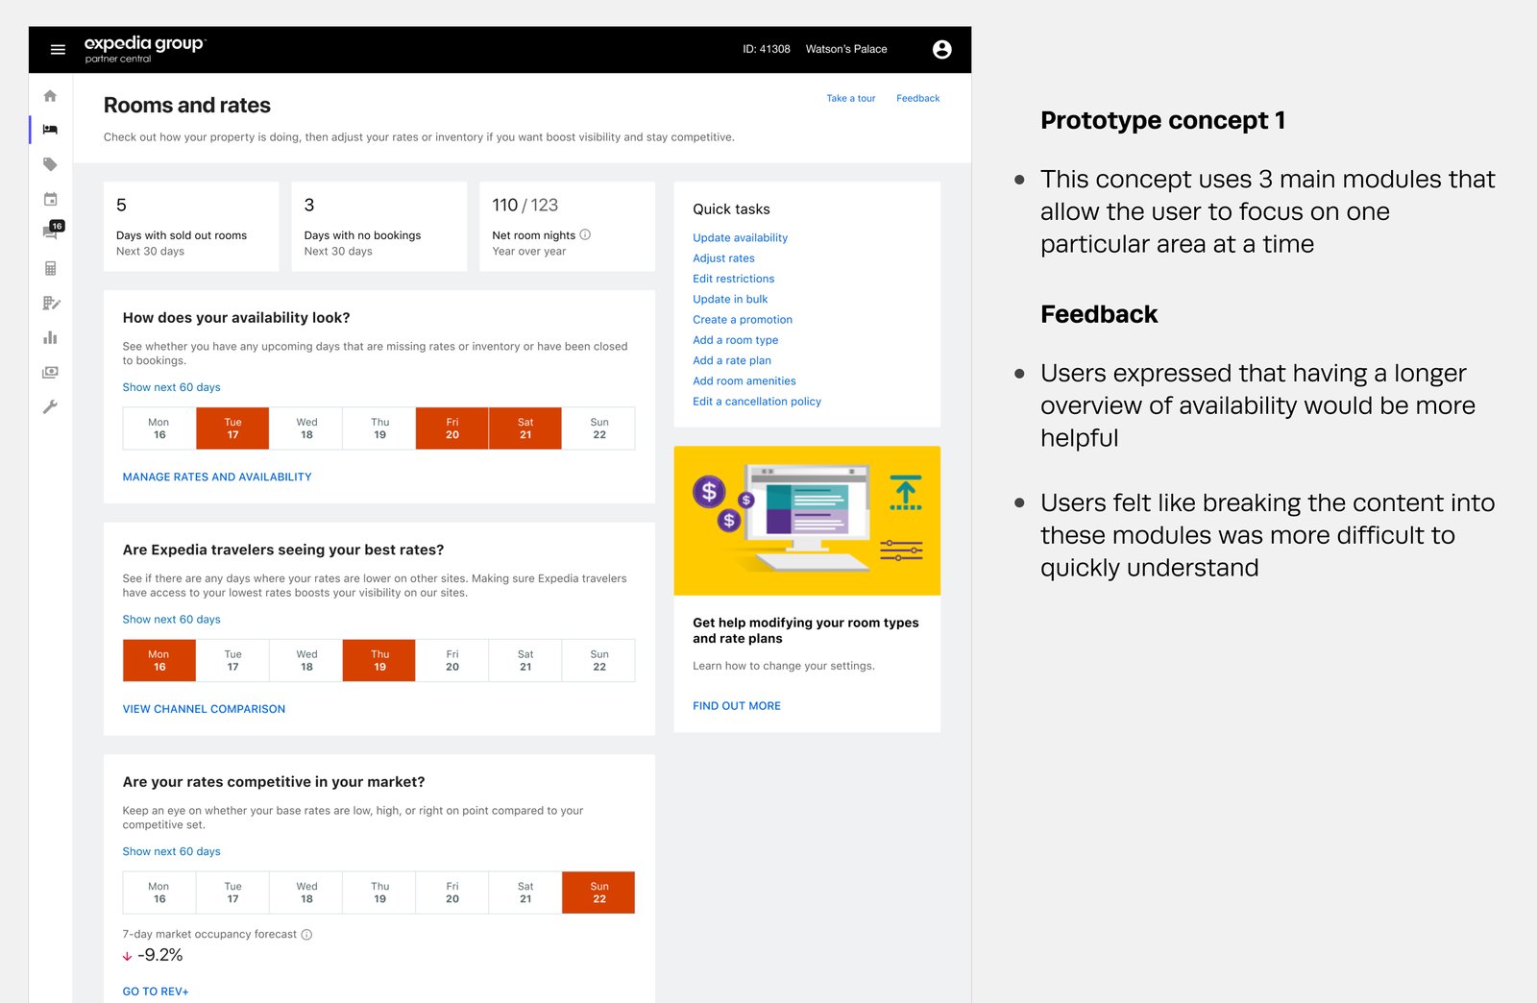Screen dimensions: 1537x1003
Task: Expand Show next 60 days under availability
Action: (x=171, y=387)
